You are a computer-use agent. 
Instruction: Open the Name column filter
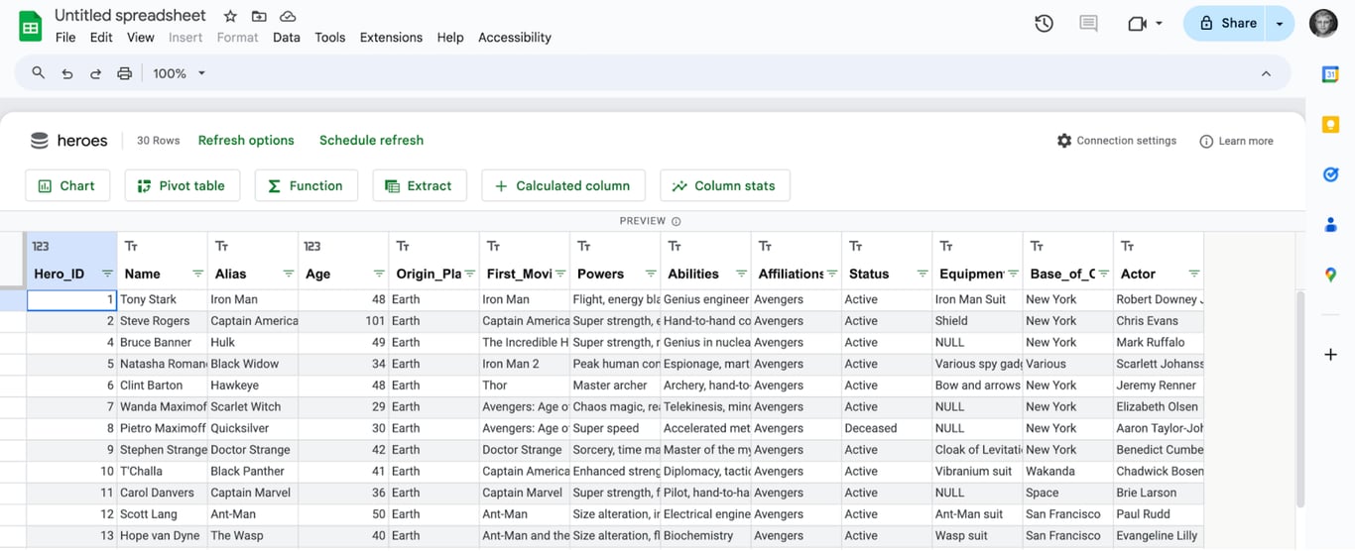197,275
